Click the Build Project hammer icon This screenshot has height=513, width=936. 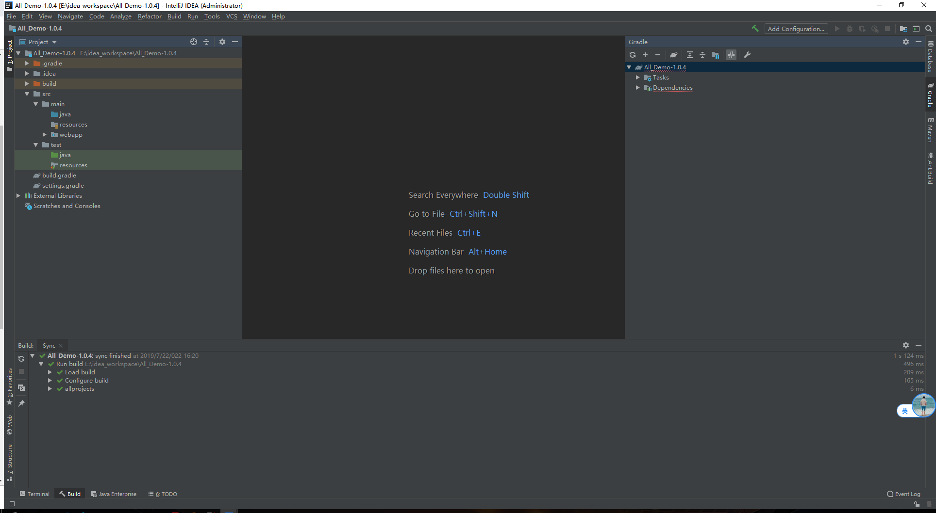click(x=755, y=29)
